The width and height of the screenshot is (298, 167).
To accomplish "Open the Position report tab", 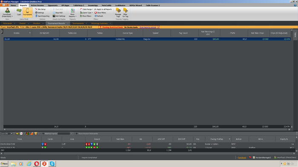I will pyautogui.click(x=37, y=23).
